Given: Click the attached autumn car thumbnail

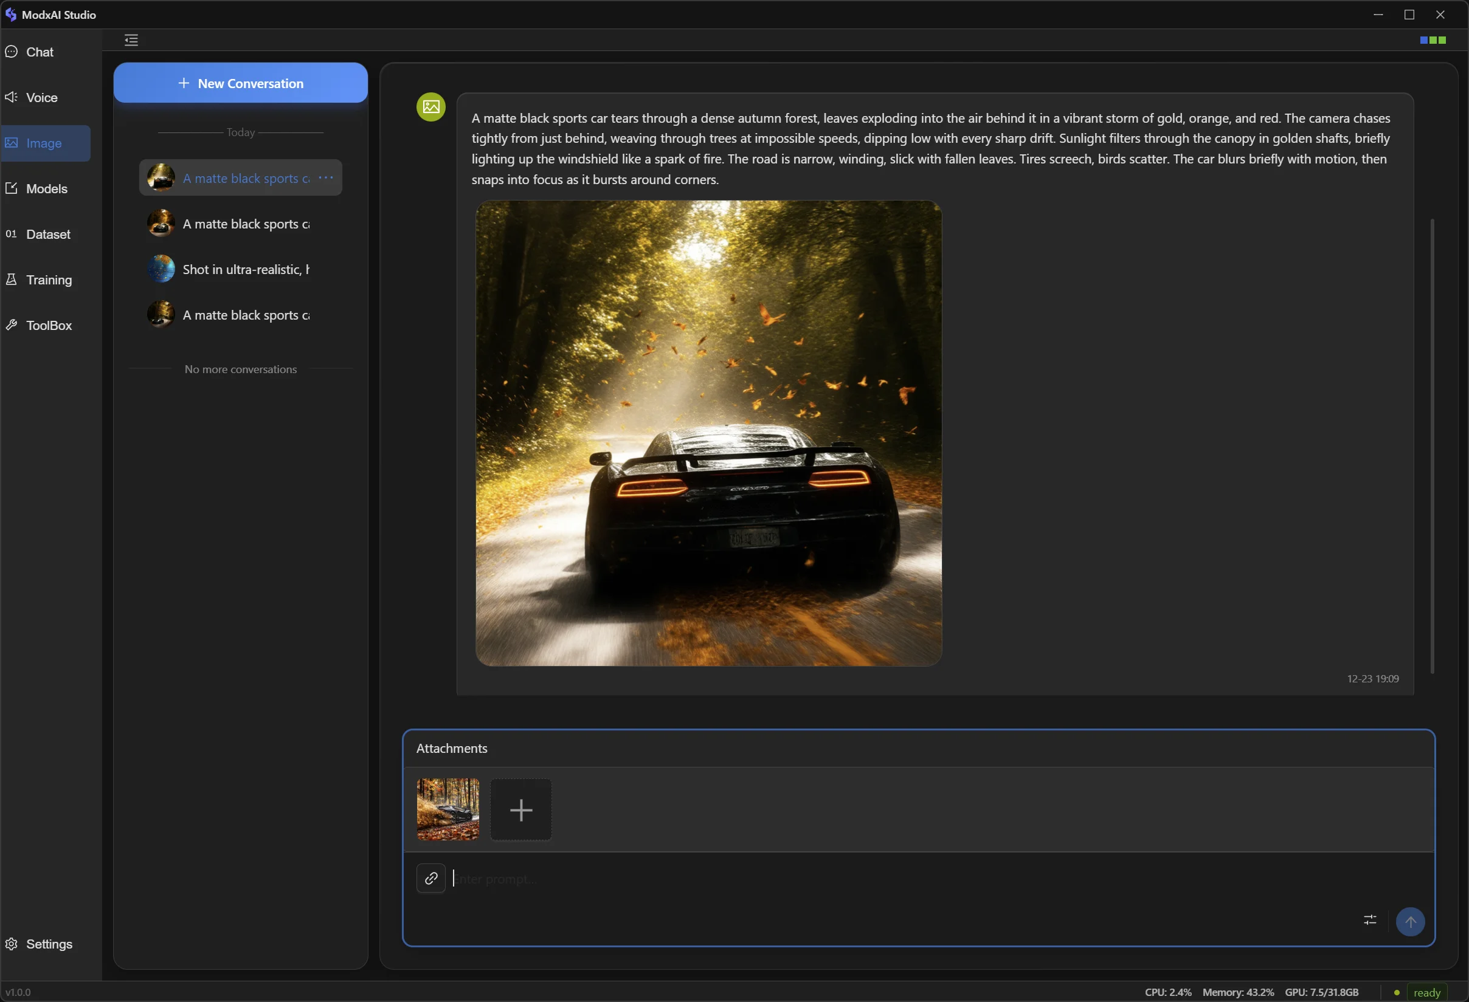Looking at the screenshot, I should coord(448,809).
